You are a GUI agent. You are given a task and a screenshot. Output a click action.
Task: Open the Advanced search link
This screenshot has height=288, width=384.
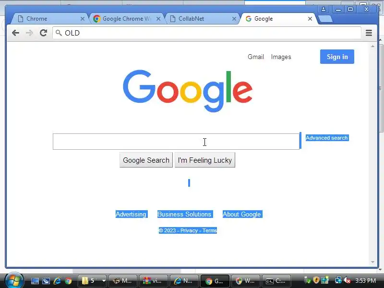327,138
